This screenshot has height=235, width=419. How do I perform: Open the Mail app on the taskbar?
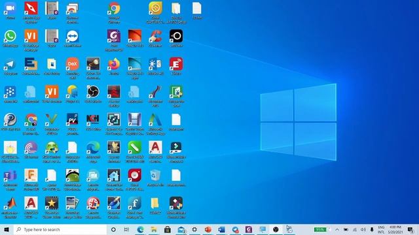pyautogui.click(x=181, y=229)
